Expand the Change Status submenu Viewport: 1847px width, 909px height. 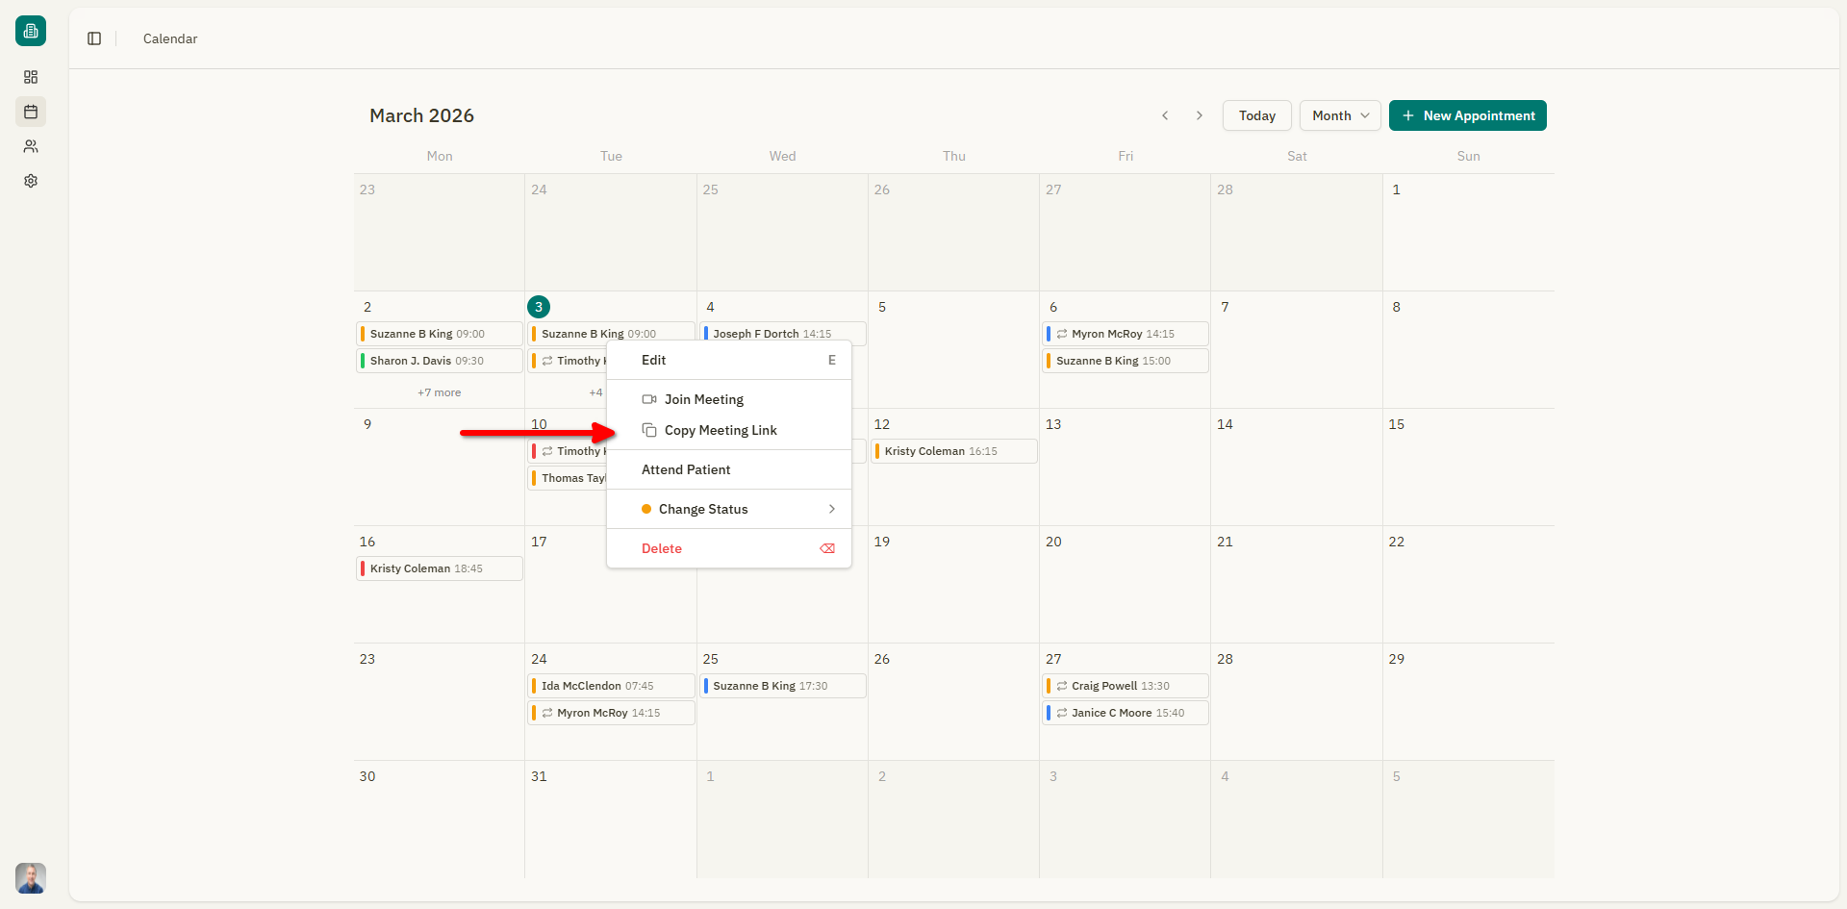[831, 509]
